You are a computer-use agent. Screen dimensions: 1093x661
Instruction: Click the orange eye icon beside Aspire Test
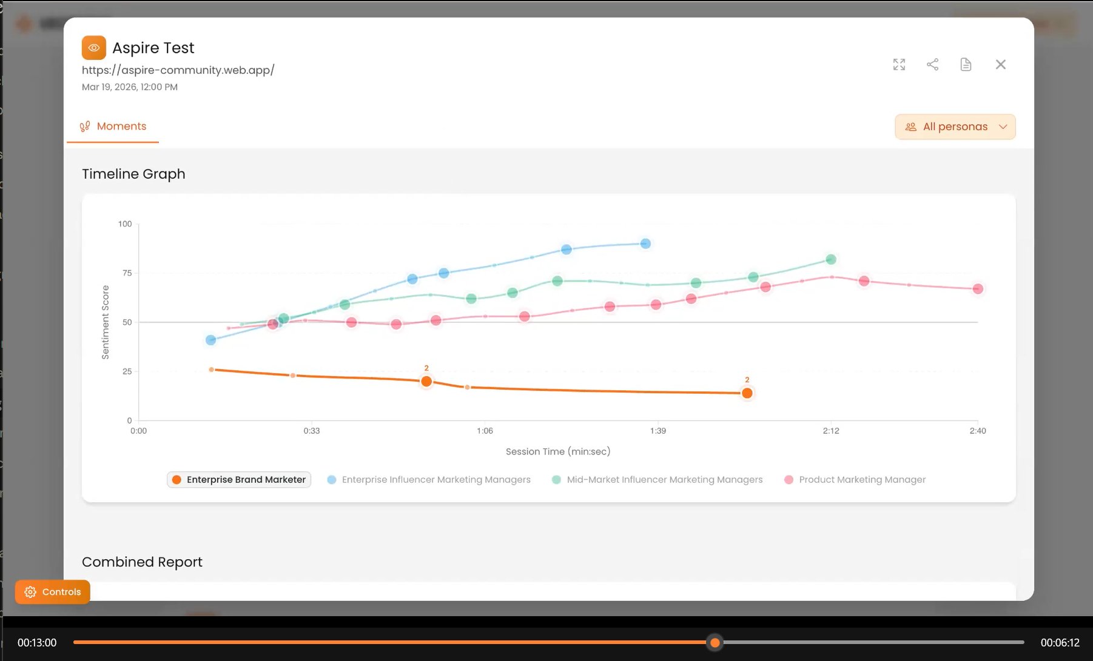pyautogui.click(x=94, y=48)
